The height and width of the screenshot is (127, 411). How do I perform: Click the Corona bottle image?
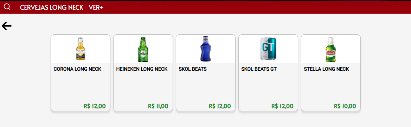tap(81, 49)
